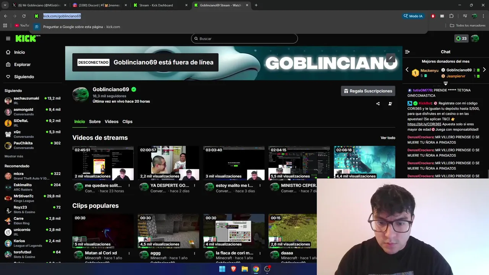Switch to the Clips channel tab
489x275 pixels.
127,121
